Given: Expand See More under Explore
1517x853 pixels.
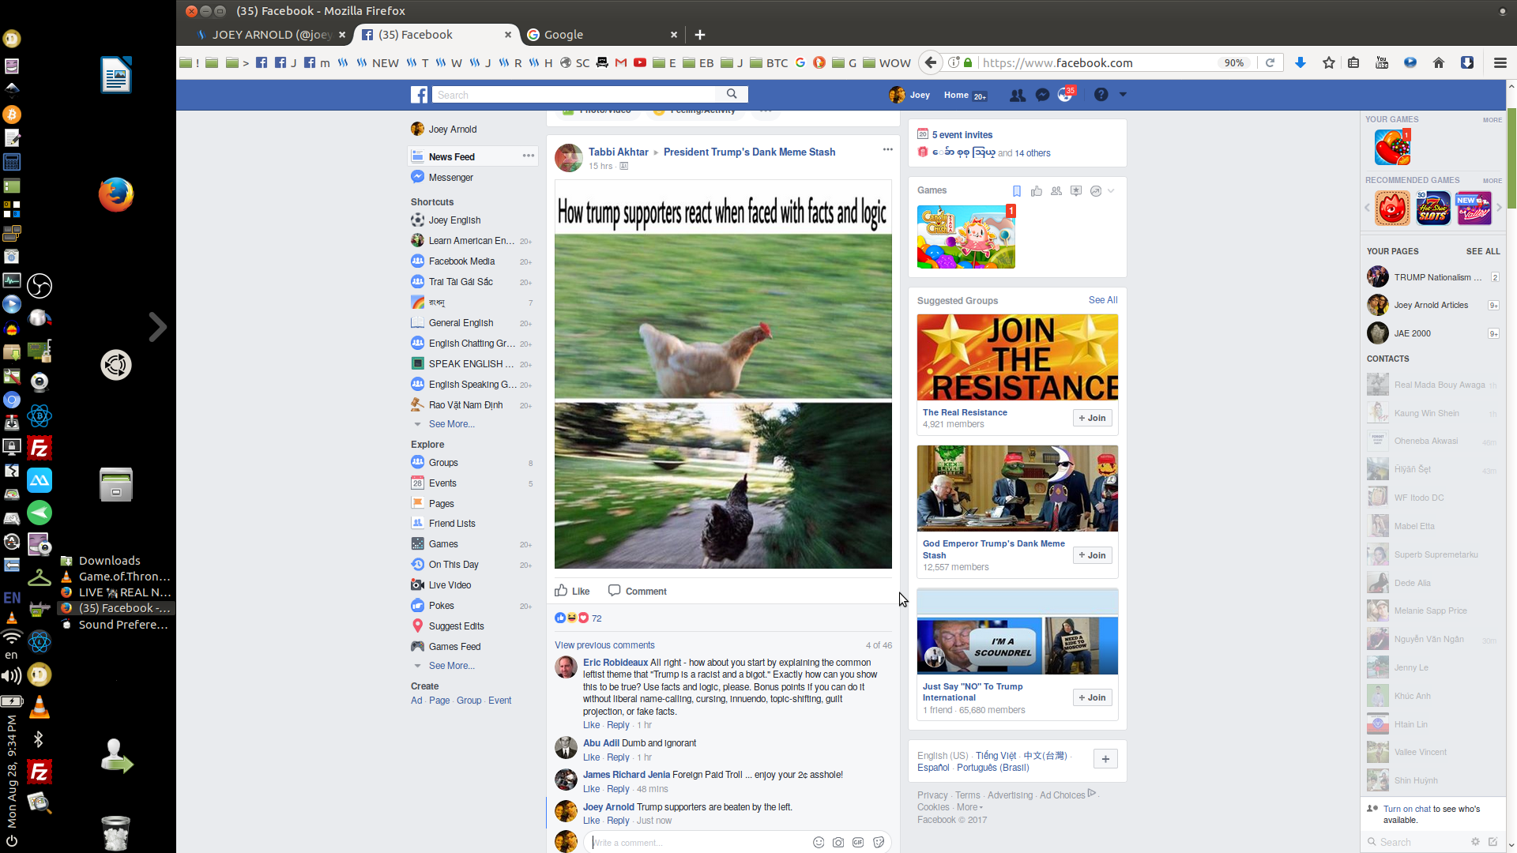Looking at the screenshot, I should 451,666.
